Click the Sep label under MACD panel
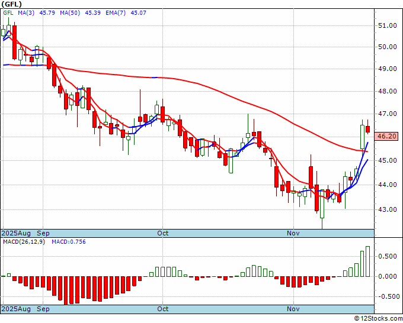Image resolution: width=403 pixels, height=323 pixels. point(43,309)
